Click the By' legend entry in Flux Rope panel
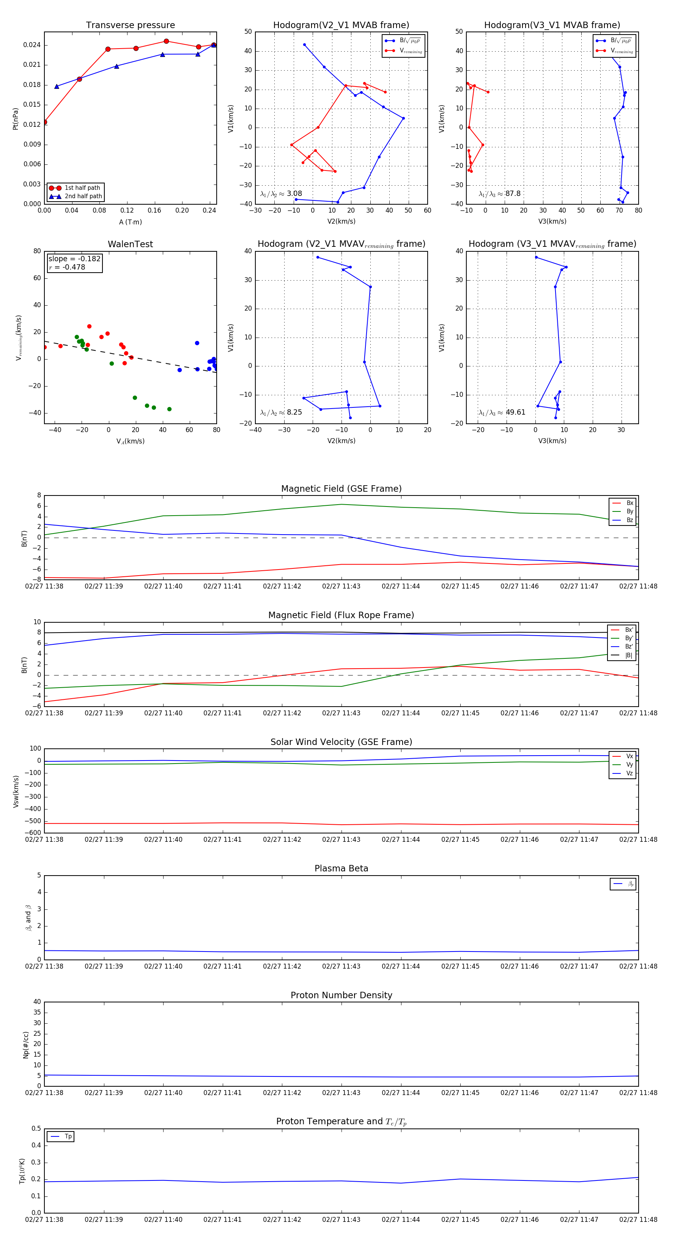Image resolution: width=683 pixels, height=1253 pixels. coord(622,638)
